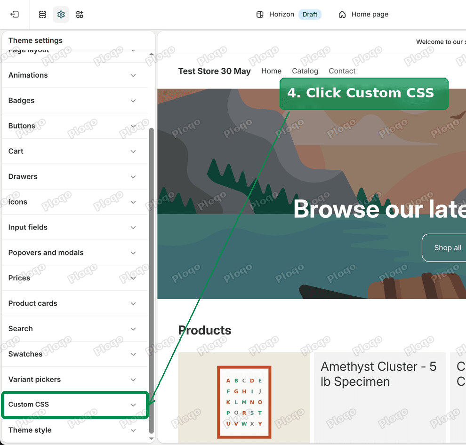Select the Theme settings gear icon

61,14
